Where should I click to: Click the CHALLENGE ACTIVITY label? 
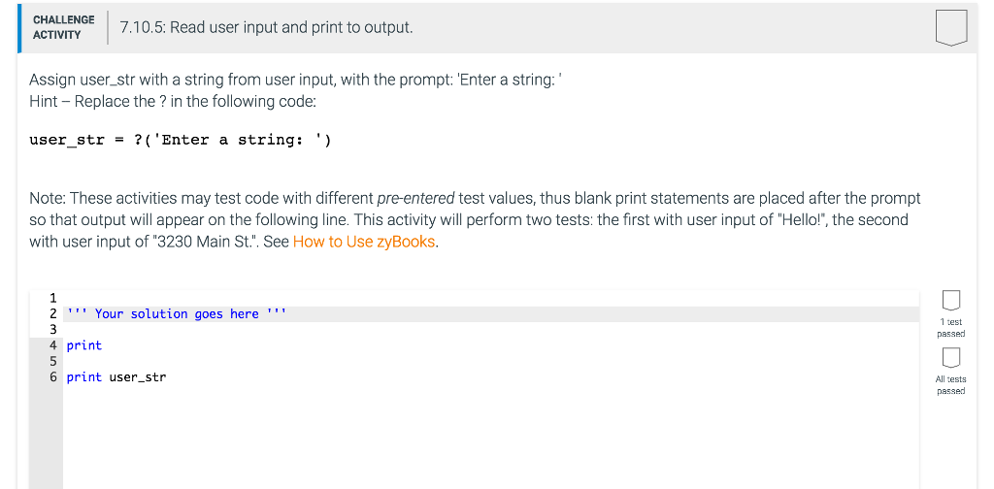coord(63,27)
